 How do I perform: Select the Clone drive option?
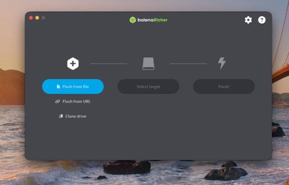[x=73, y=116]
